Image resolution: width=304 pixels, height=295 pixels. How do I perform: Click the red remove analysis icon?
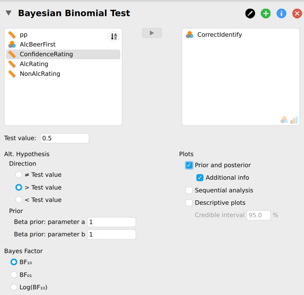pos(297,14)
